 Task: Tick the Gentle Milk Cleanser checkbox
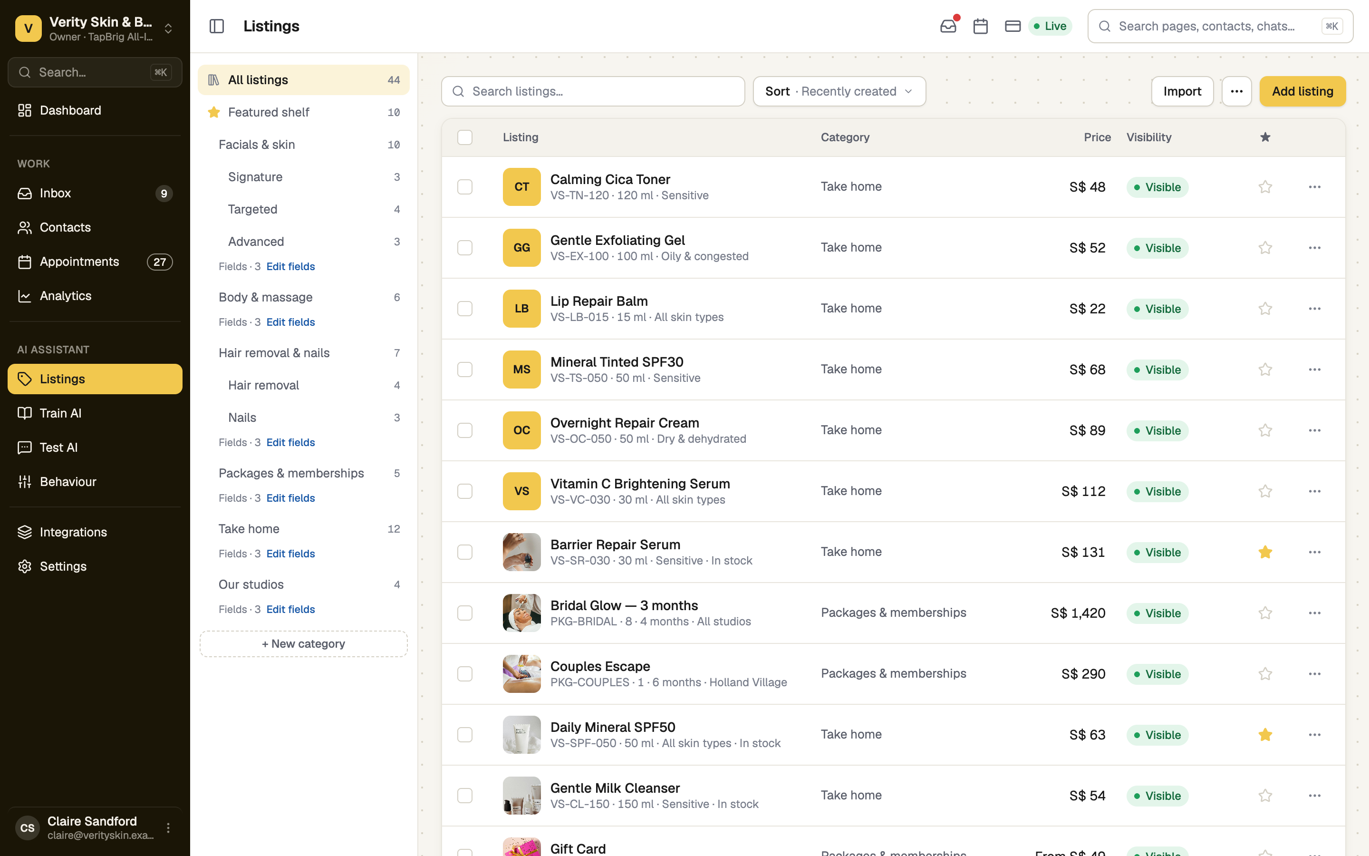[x=464, y=796]
